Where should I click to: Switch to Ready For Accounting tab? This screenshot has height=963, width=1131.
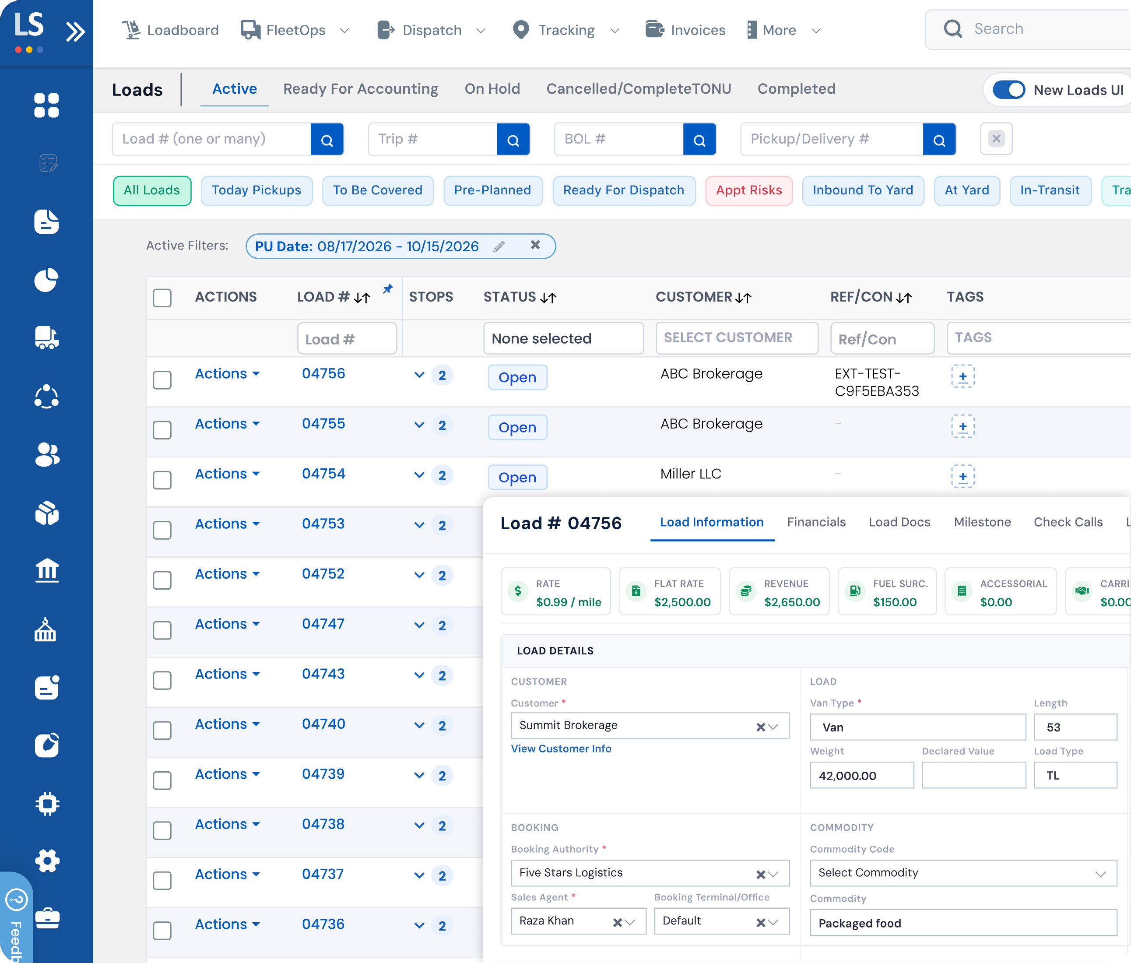coord(360,89)
